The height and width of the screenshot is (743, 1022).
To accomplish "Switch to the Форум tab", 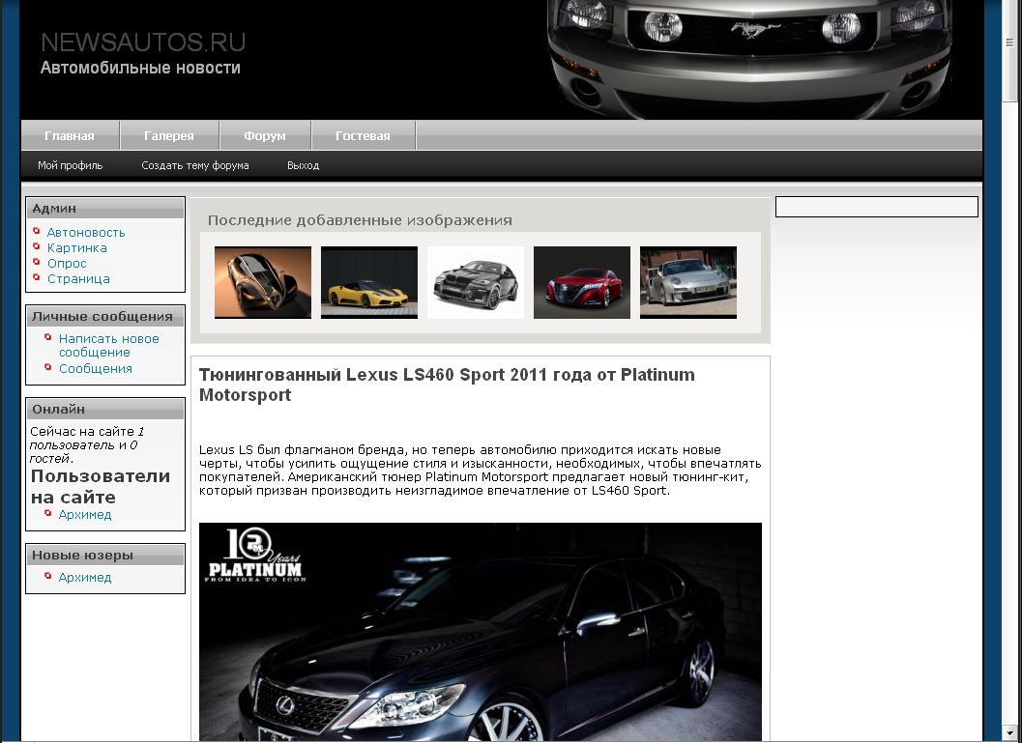I will click(x=265, y=135).
